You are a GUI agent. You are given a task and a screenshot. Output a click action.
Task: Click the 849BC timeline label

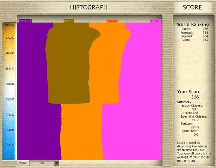[11, 115]
